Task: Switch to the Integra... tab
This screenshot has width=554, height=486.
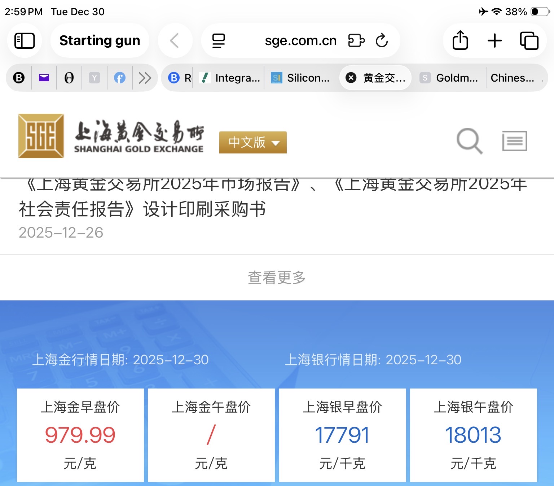Action: click(x=230, y=78)
